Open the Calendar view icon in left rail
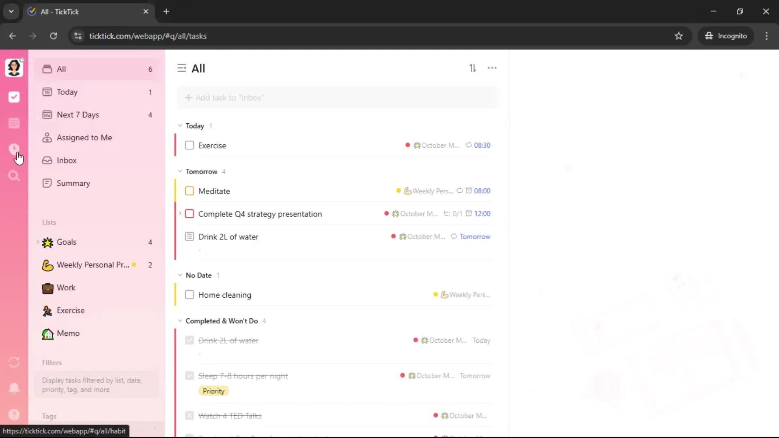779x438 pixels. pyautogui.click(x=14, y=123)
